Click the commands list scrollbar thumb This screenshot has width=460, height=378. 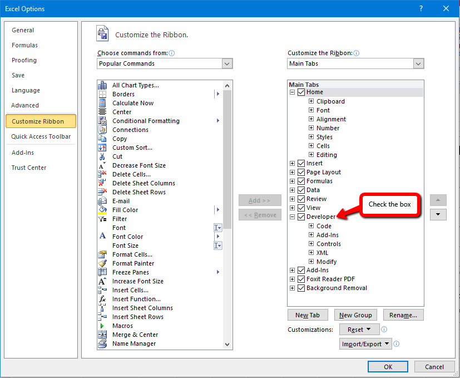point(227,159)
